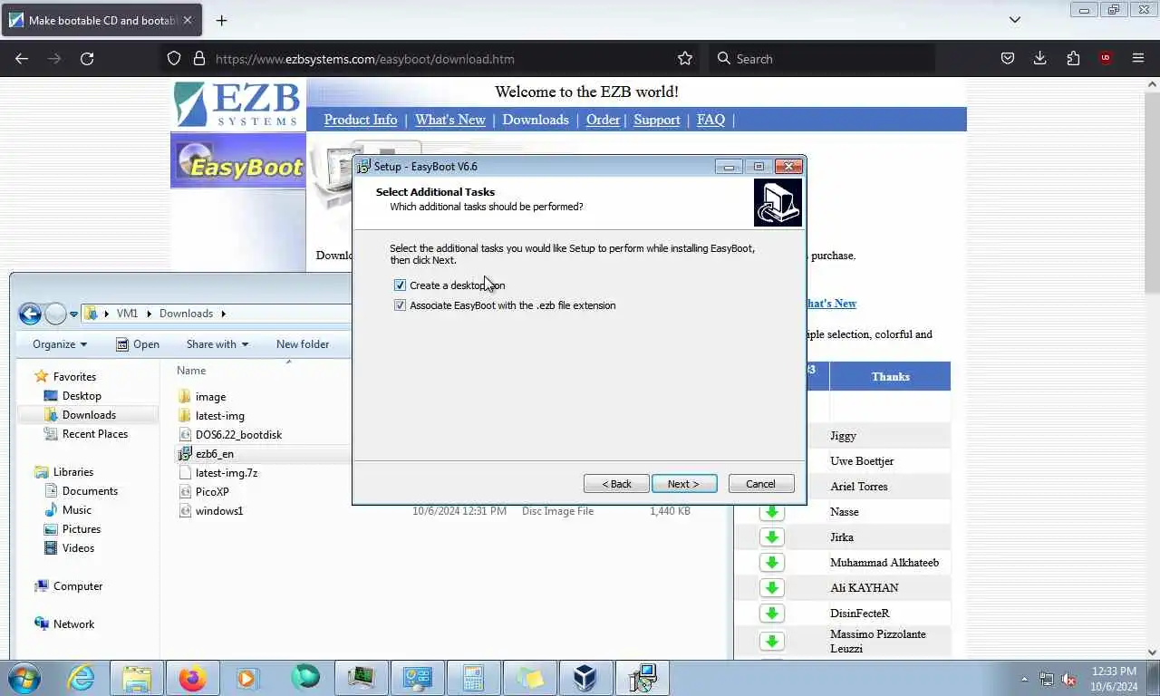Bookmark this page with the star icon

685,59
